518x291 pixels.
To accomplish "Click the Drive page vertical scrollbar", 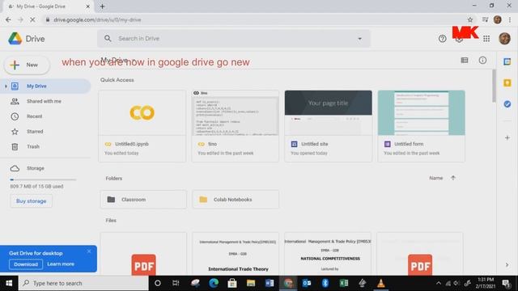I will pyautogui.click(x=494, y=86).
